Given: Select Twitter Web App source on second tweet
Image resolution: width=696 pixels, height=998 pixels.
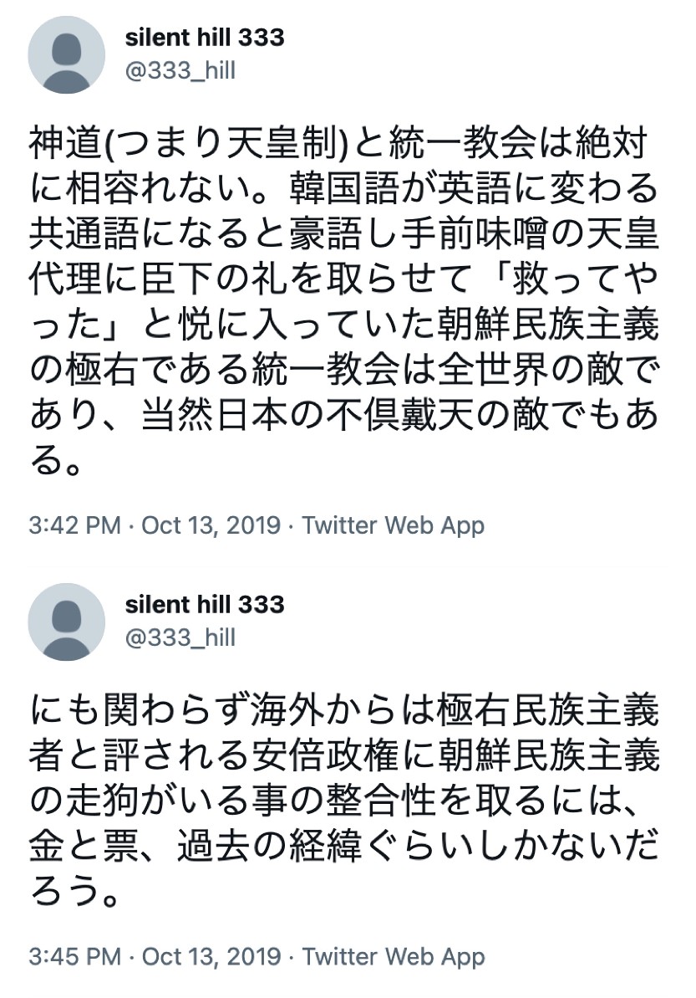Looking at the screenshot, I should 393,956.
